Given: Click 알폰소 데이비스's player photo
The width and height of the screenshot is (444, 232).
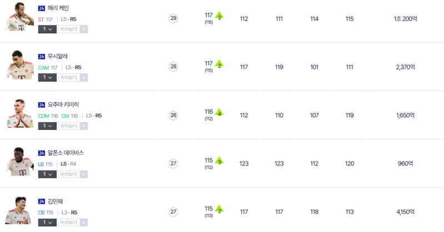Looking at the screenshot, I should click(x=20, y=162).
